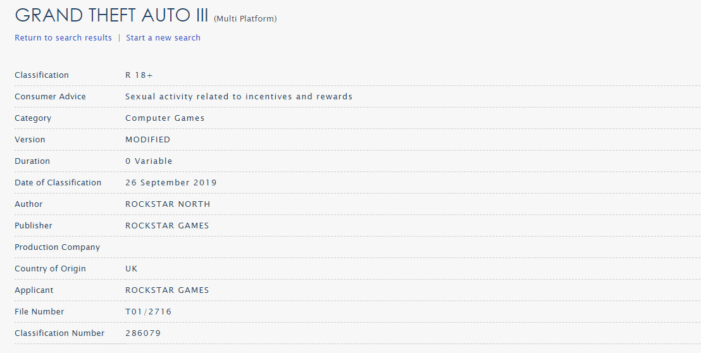Click the Version field label
This screenshot has width=701, height=353.
click(30, 139)
